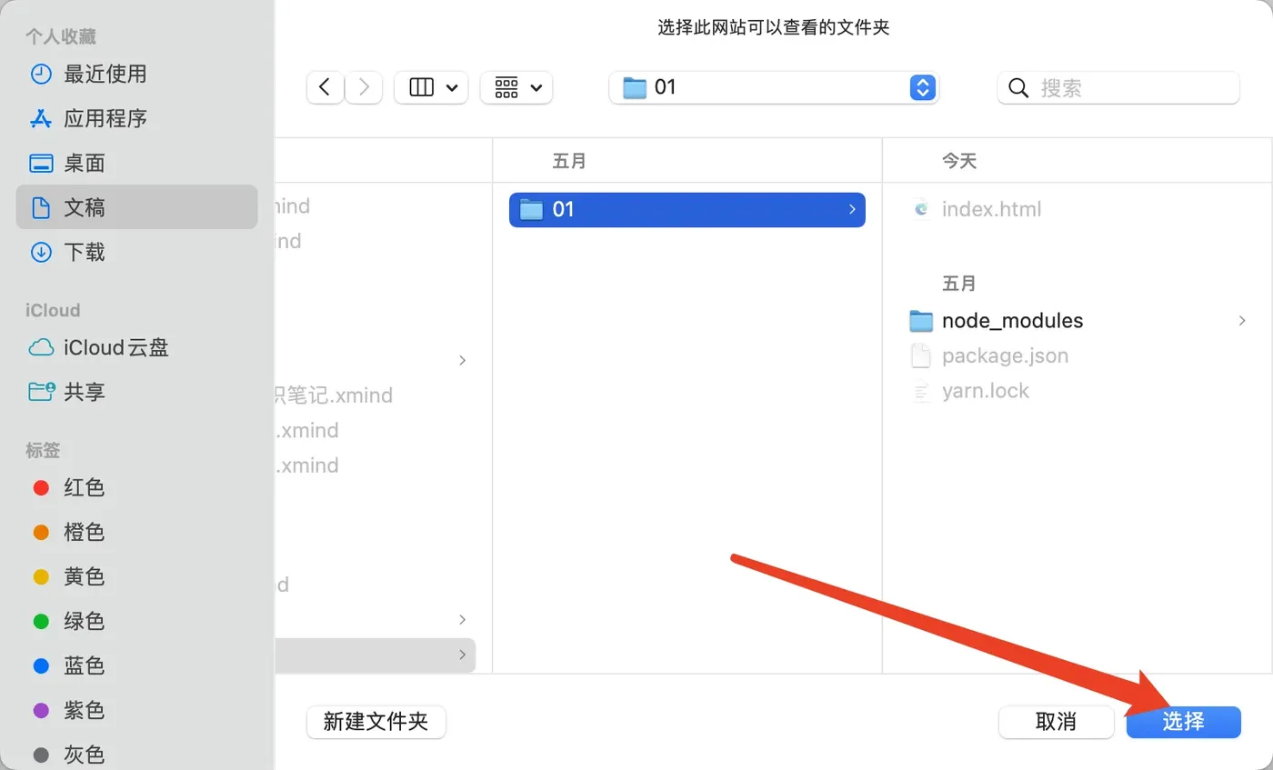This screenshot has width=1273, height=770.
Task: Click the magnifier icon in search
Action: [x=1019, y=88]
